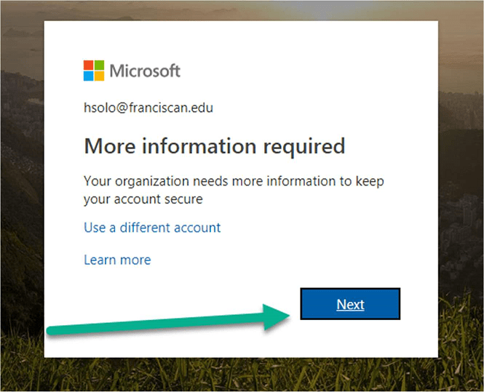484x392 pixels.
Task: Follow the Learn more link
Action: (x=117, y=260)
